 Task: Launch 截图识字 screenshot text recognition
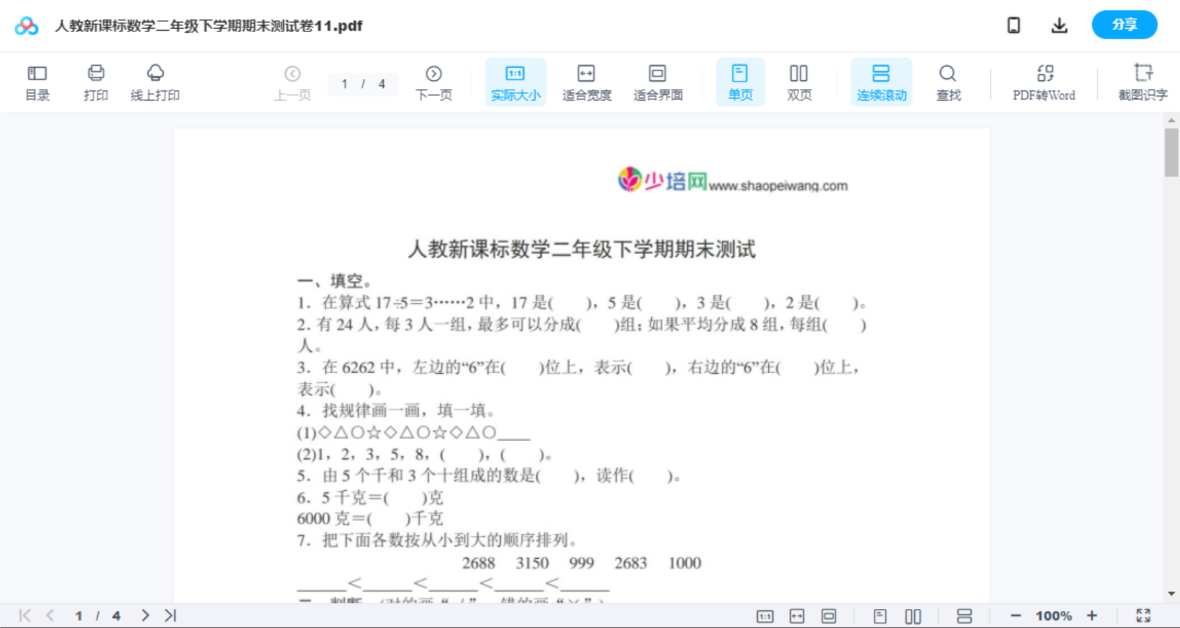(1142, 81)
